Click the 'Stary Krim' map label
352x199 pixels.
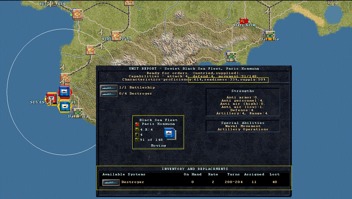(x=244, y=25)
